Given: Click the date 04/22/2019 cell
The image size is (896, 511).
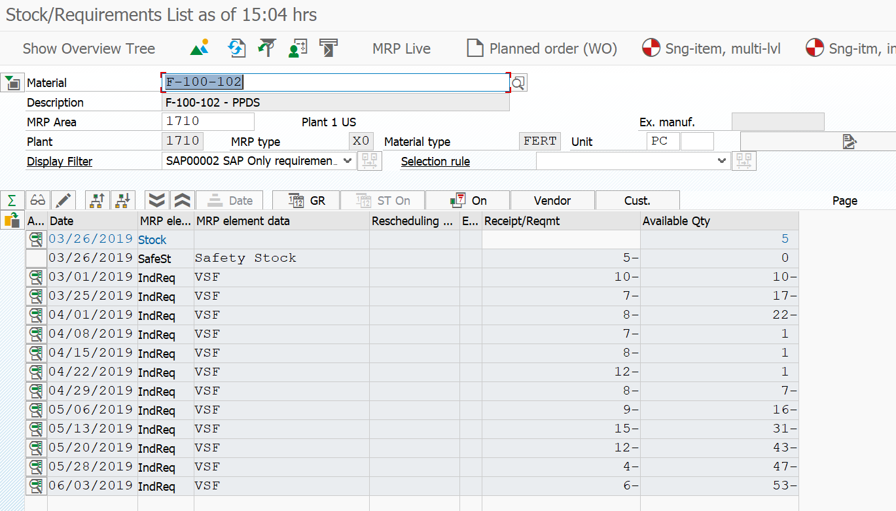Looking at the screenshot, I should 92,372.
